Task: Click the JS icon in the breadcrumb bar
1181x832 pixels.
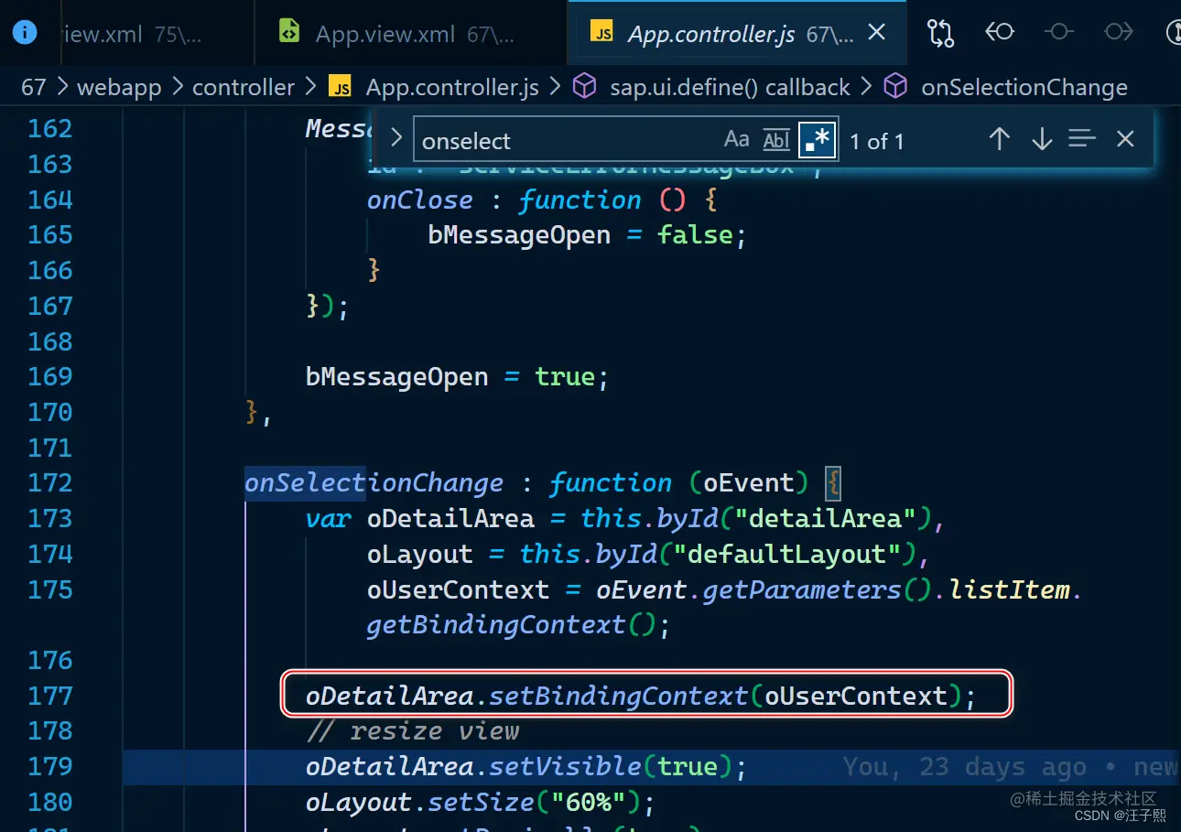Action: pos(340,87)
